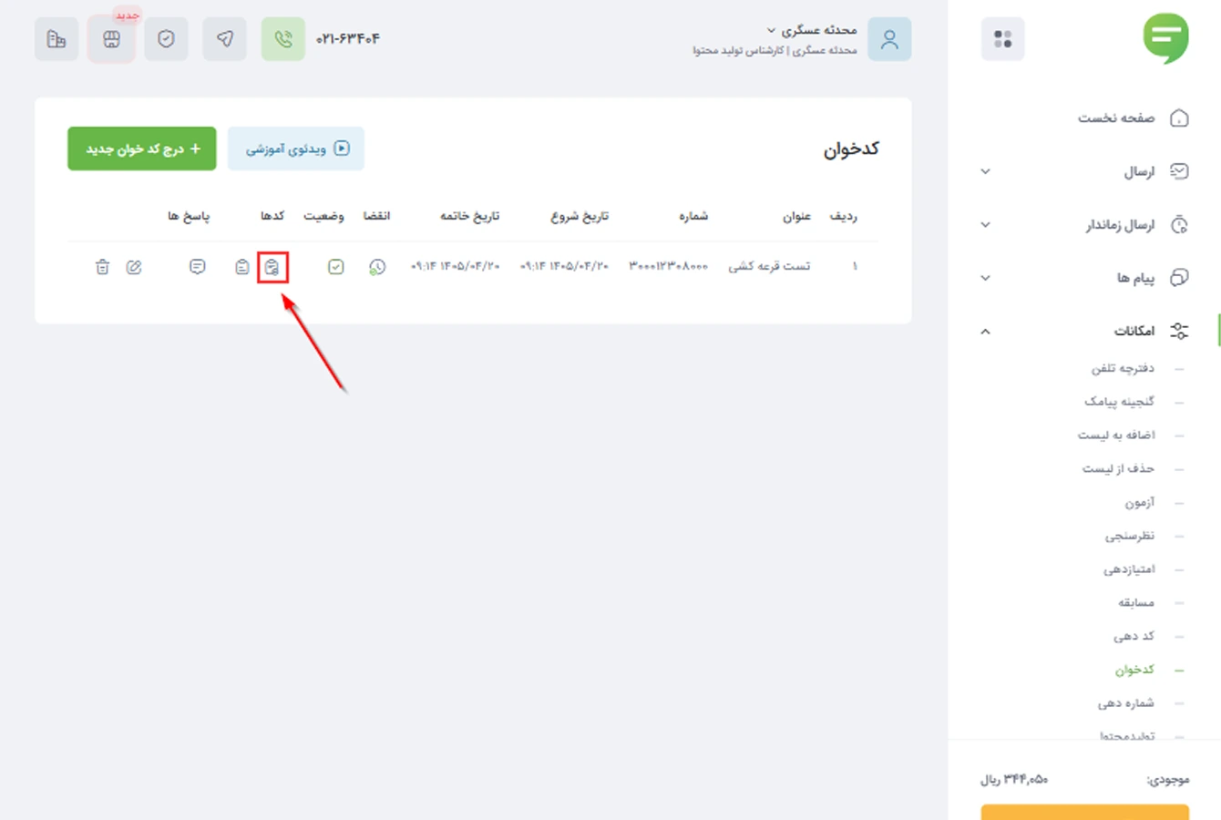1221x820 pixels.
Task: Open the محدثه عسگری user dropdown
Action: [x=812, y=30]
